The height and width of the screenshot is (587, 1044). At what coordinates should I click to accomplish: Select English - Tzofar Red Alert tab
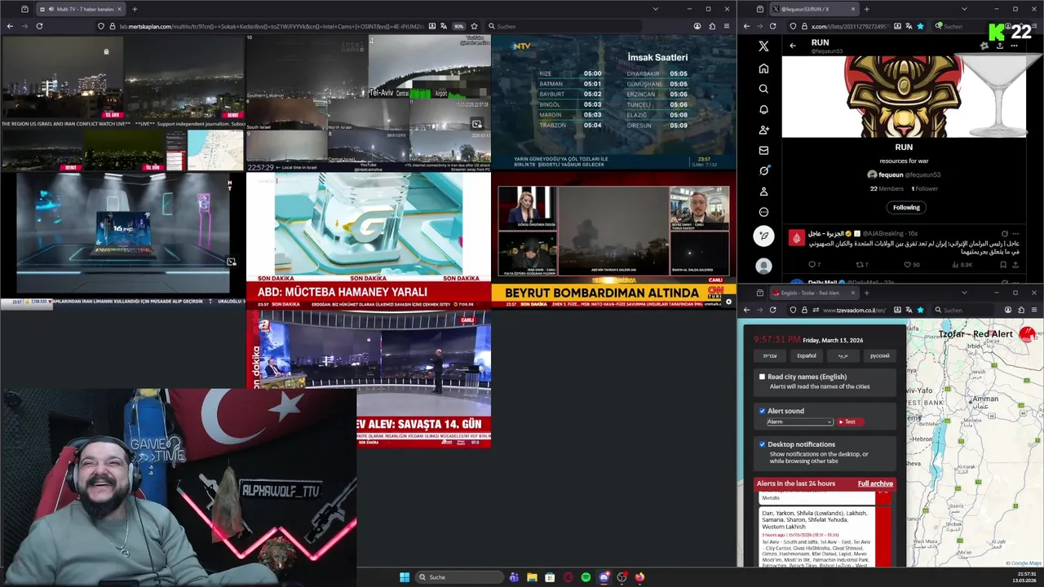tap(812, 293)
